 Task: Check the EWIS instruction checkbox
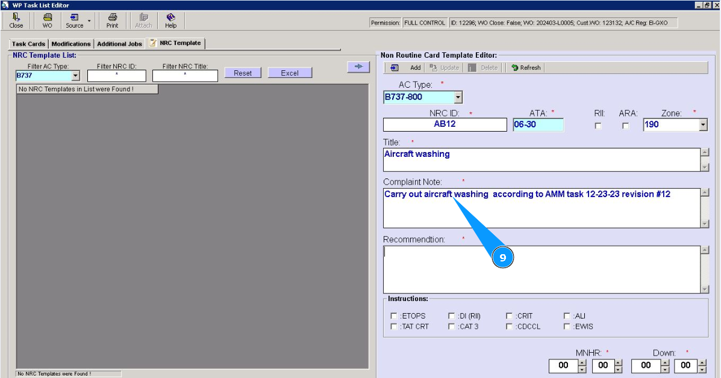(x=567, y=326)
